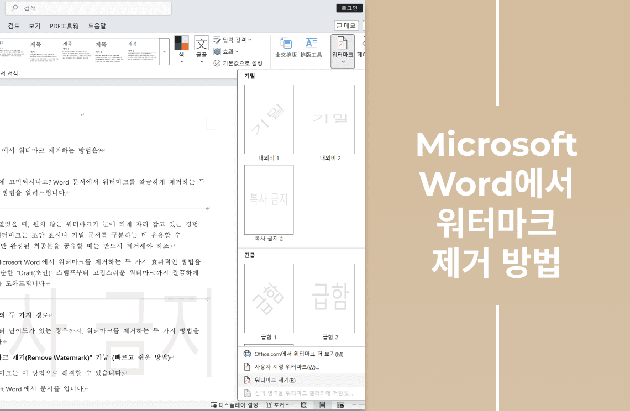Screen dimensions: 630x411
Task: Open the PDF工具箱 tab
Action: click(x=64, y=26)
